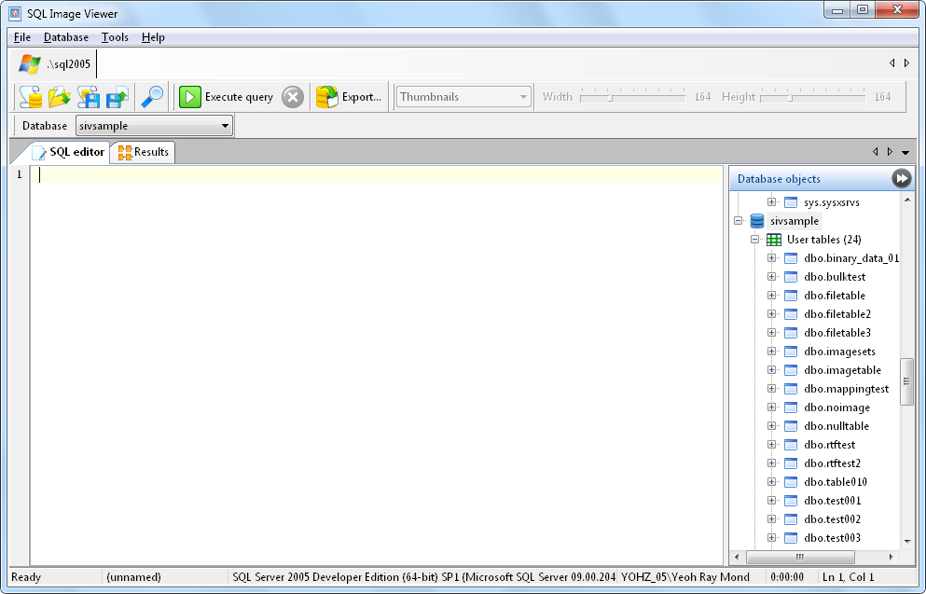This screenshot has height=594, width=926.
Task: Click the magnifying glass search icon
Action: [151, 97]
